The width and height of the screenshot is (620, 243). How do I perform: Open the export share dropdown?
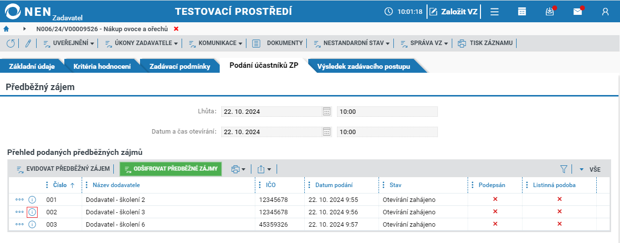click(x=264, y=169)
